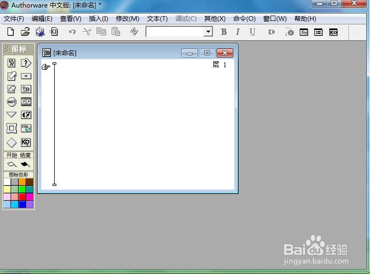Choose the brown icon color swatch
The width and height of the screenshot is (370, 274).
click(29, 182)
